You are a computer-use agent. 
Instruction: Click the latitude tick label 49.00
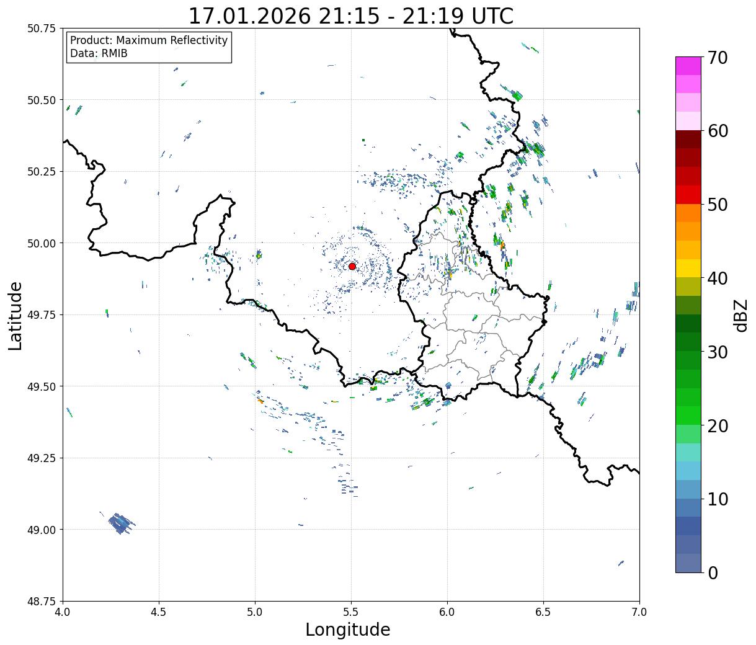pos(42,530)
